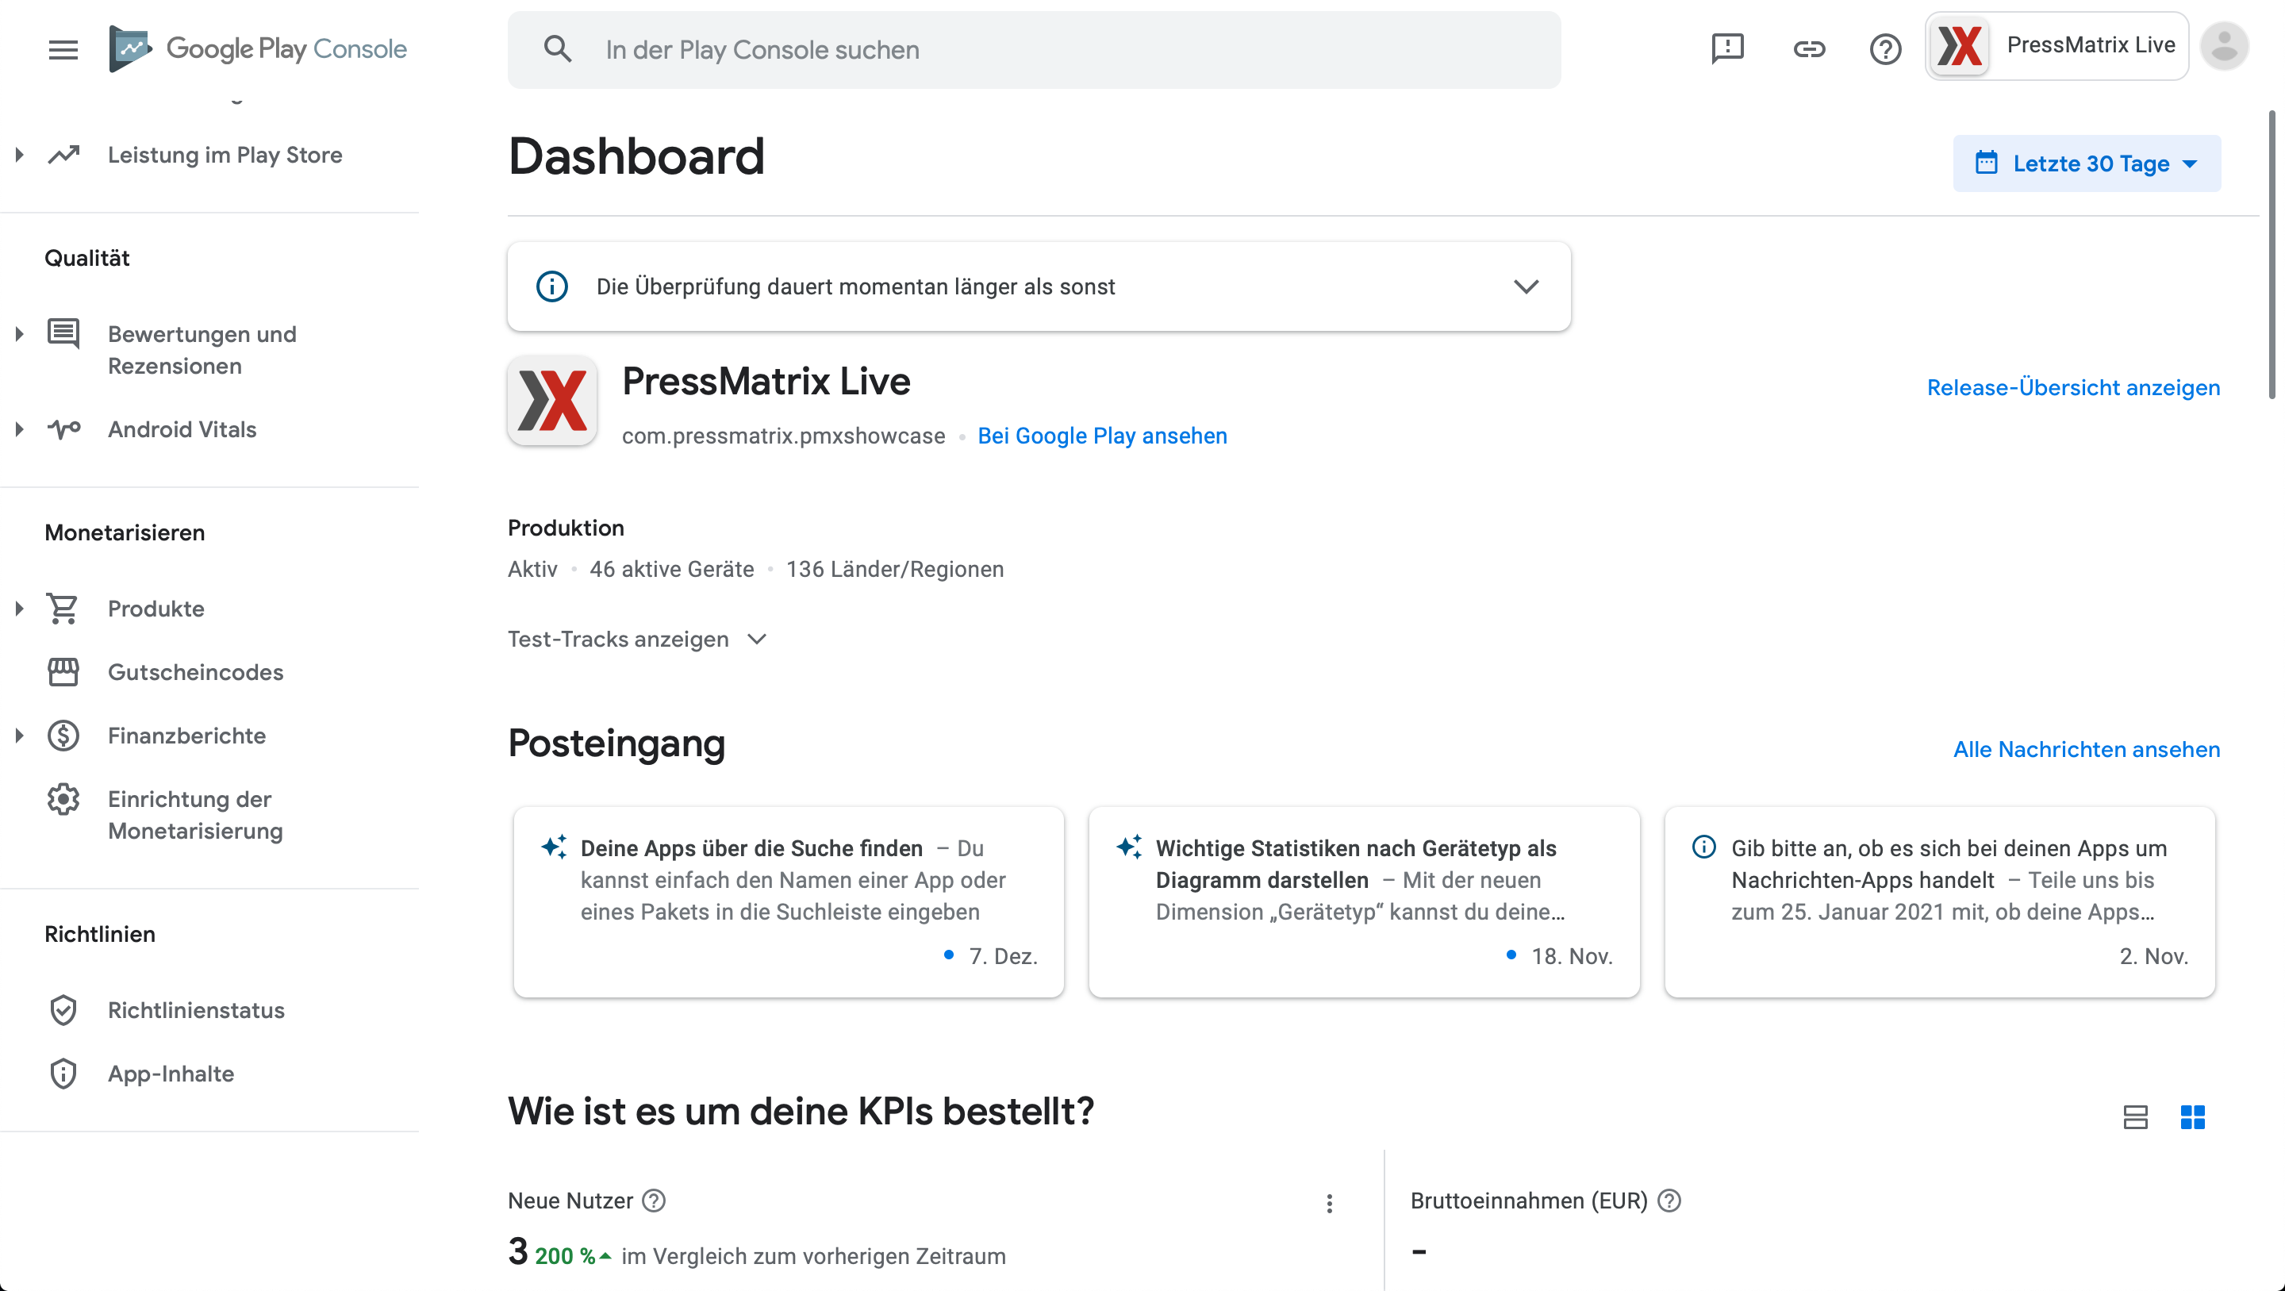Open Deine Apps über die Suche finden message
The width and height of the screenshot is (2285, 1291).
[789, 901]
